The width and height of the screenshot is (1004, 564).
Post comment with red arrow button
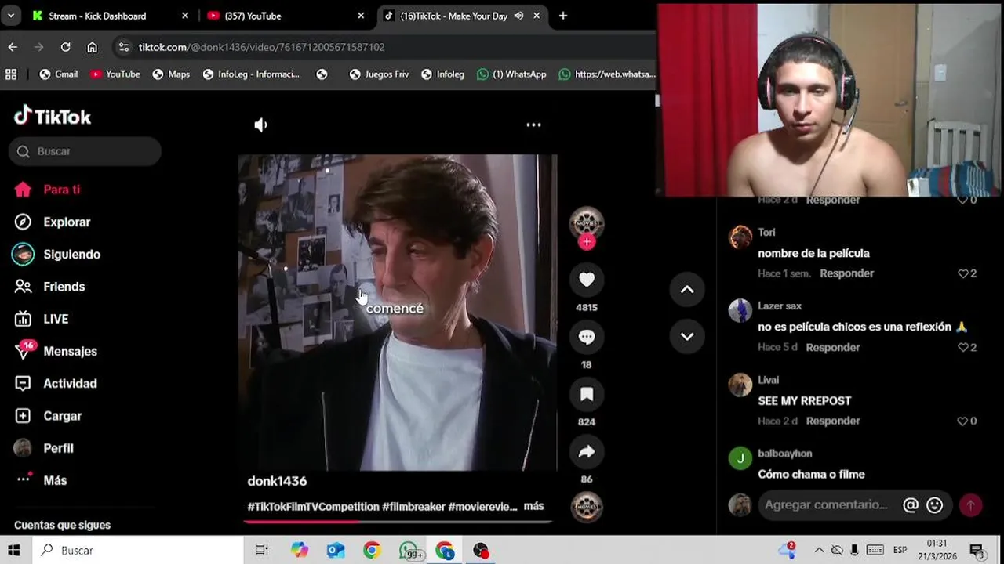click(x=970, y=505)
